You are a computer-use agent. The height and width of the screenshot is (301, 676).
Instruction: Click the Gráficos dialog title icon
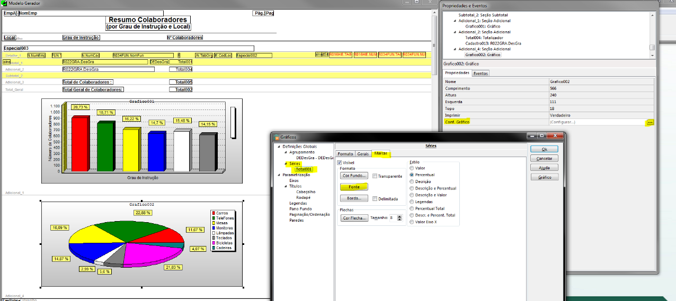(276, 137)
